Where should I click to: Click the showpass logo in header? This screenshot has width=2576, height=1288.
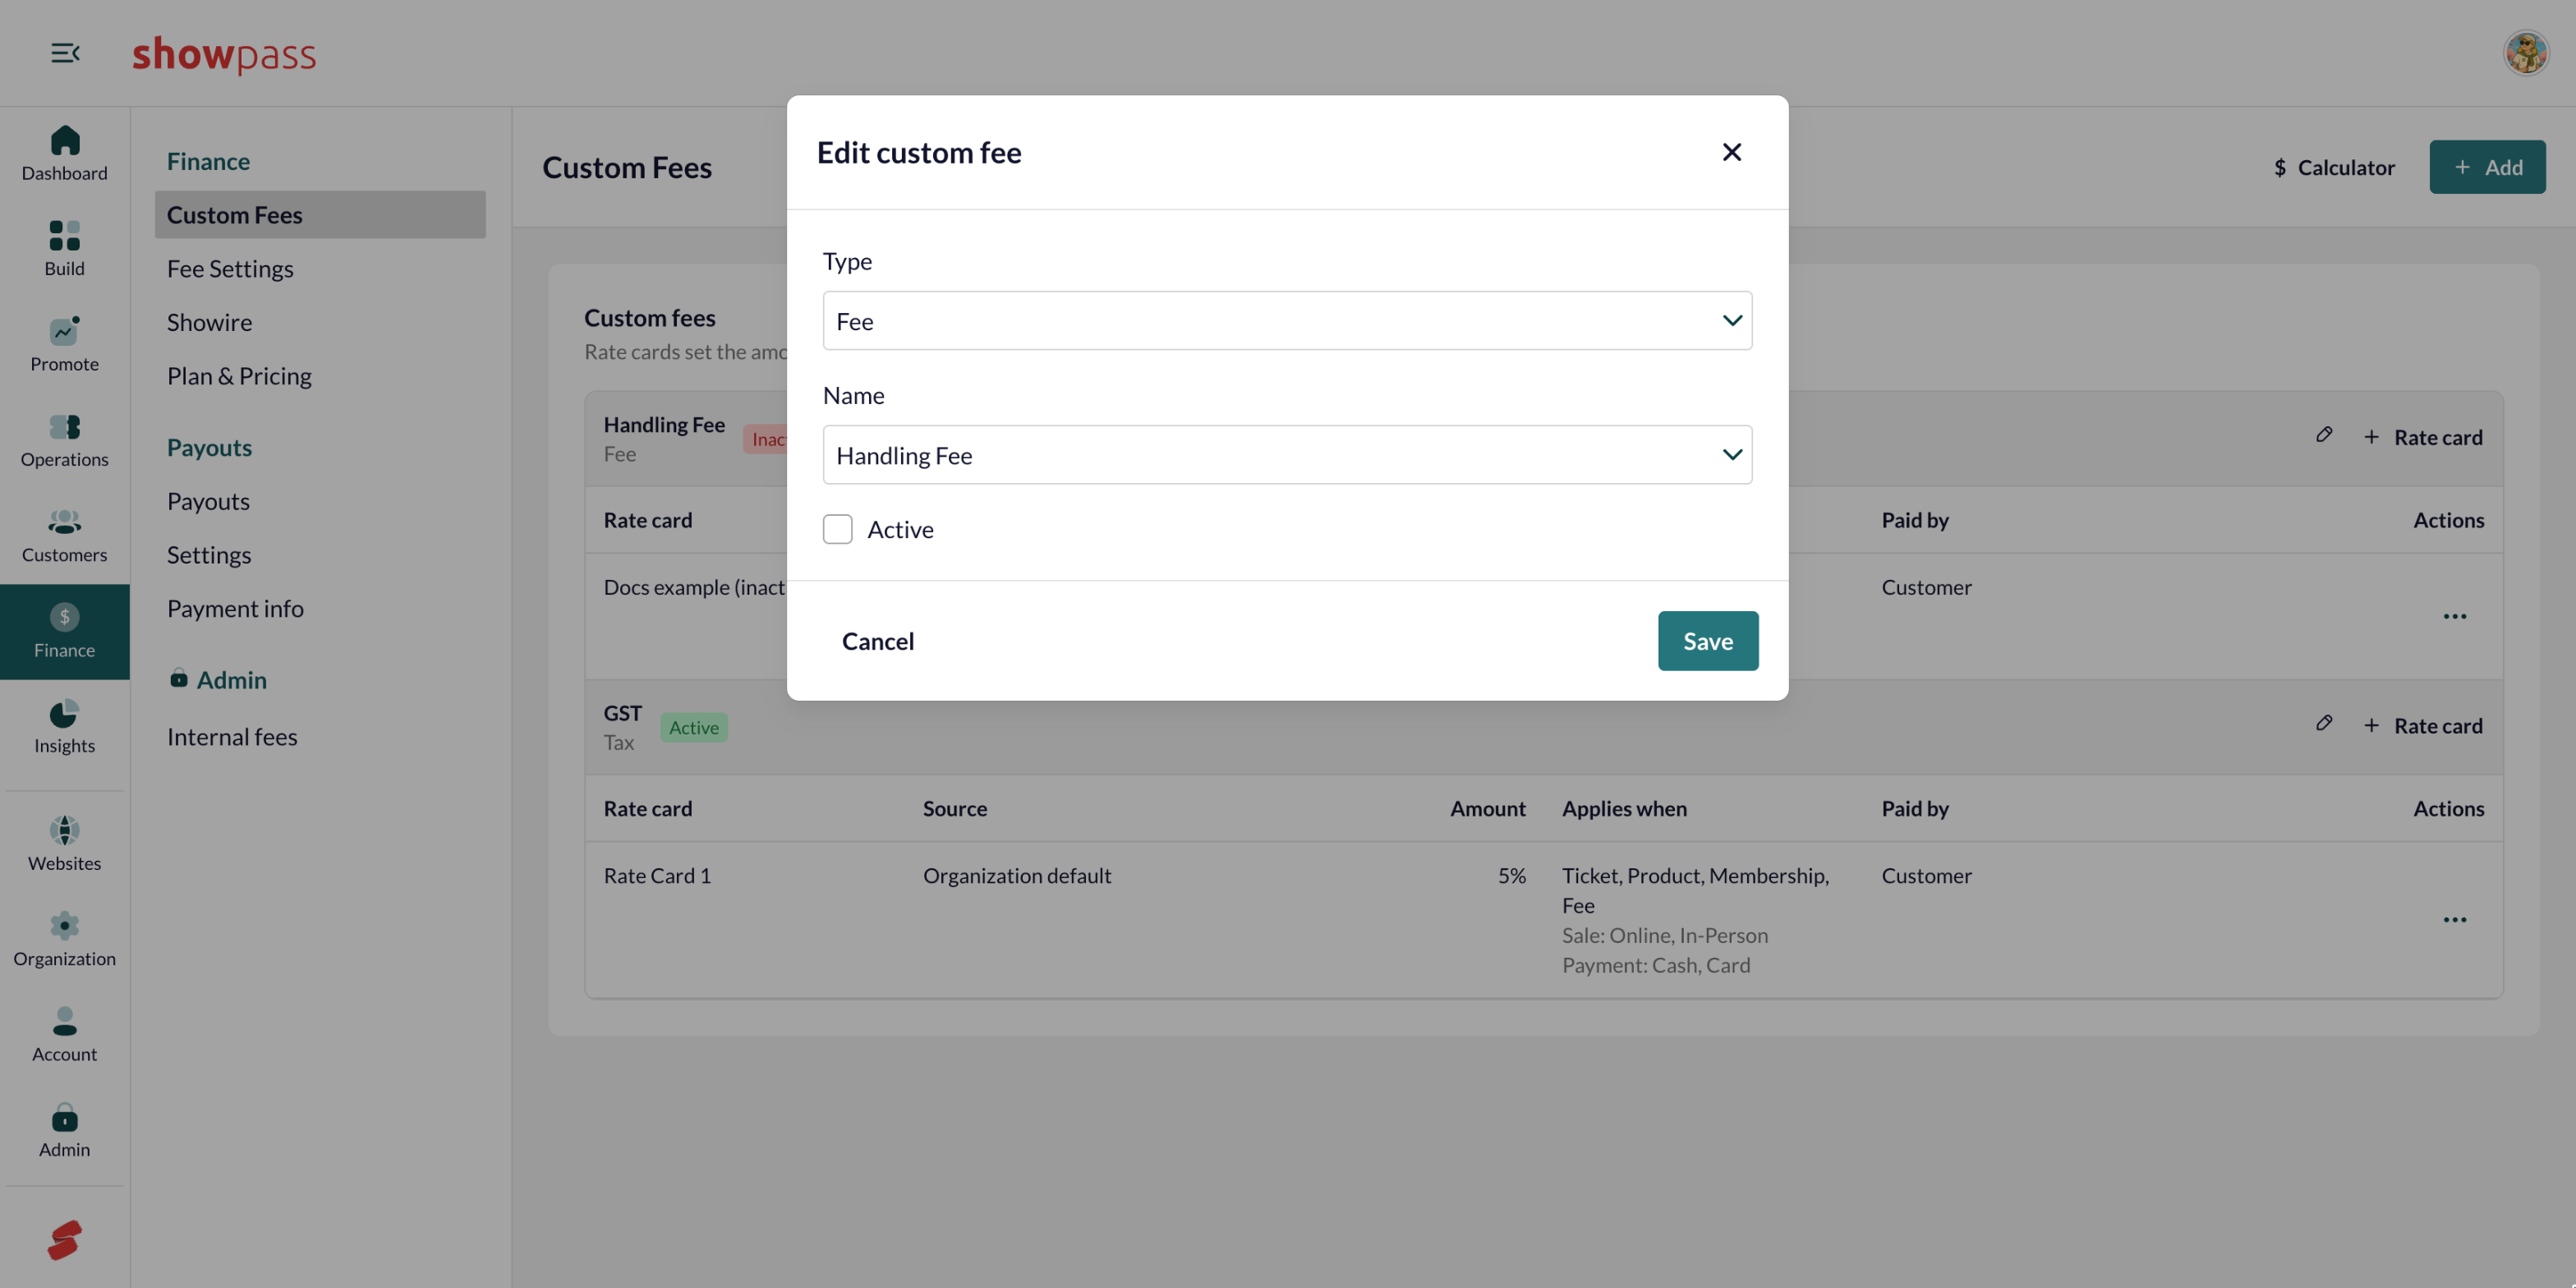(224, 55)
